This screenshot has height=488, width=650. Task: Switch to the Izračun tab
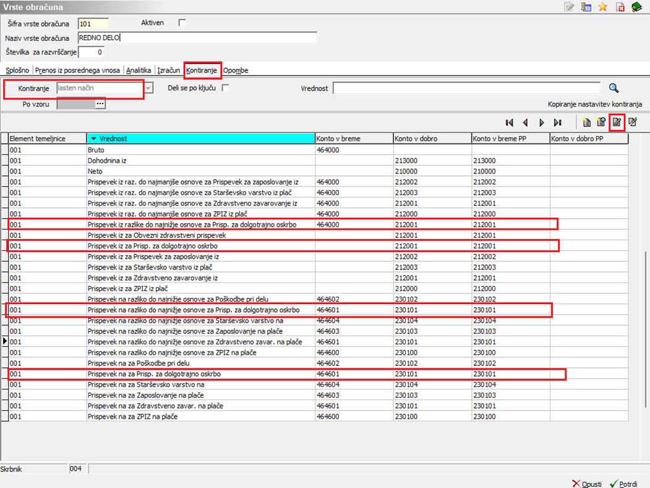(x=169, y=70)
